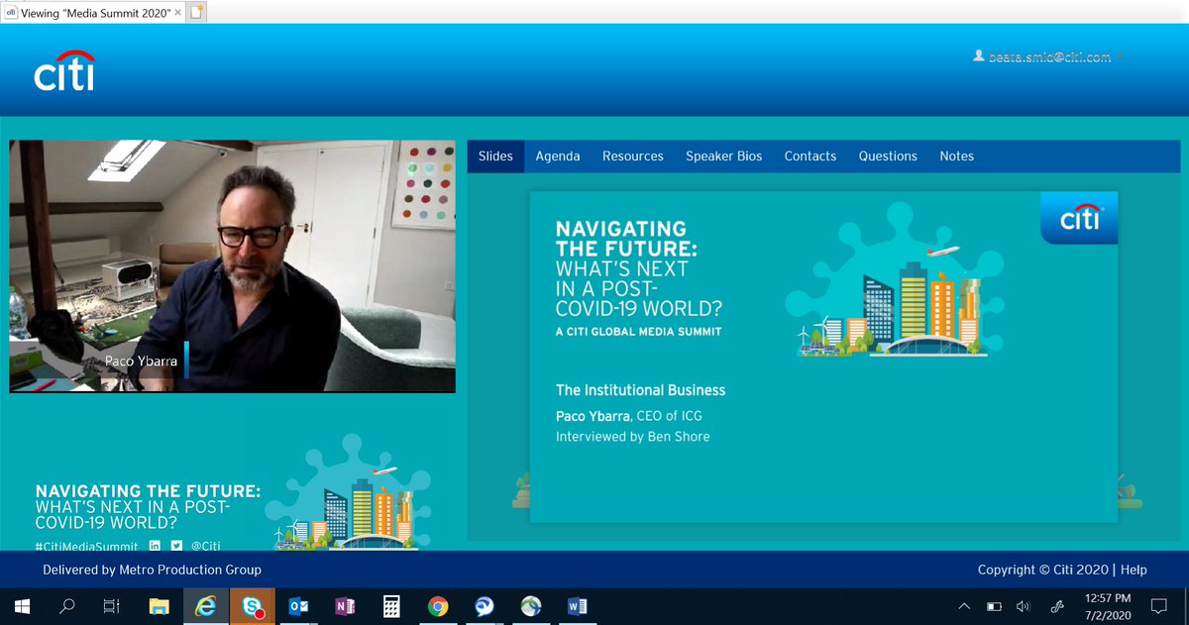Screen dimensions: 1189x625
Task: Open the taskbar Search icon
Action: 67,606
